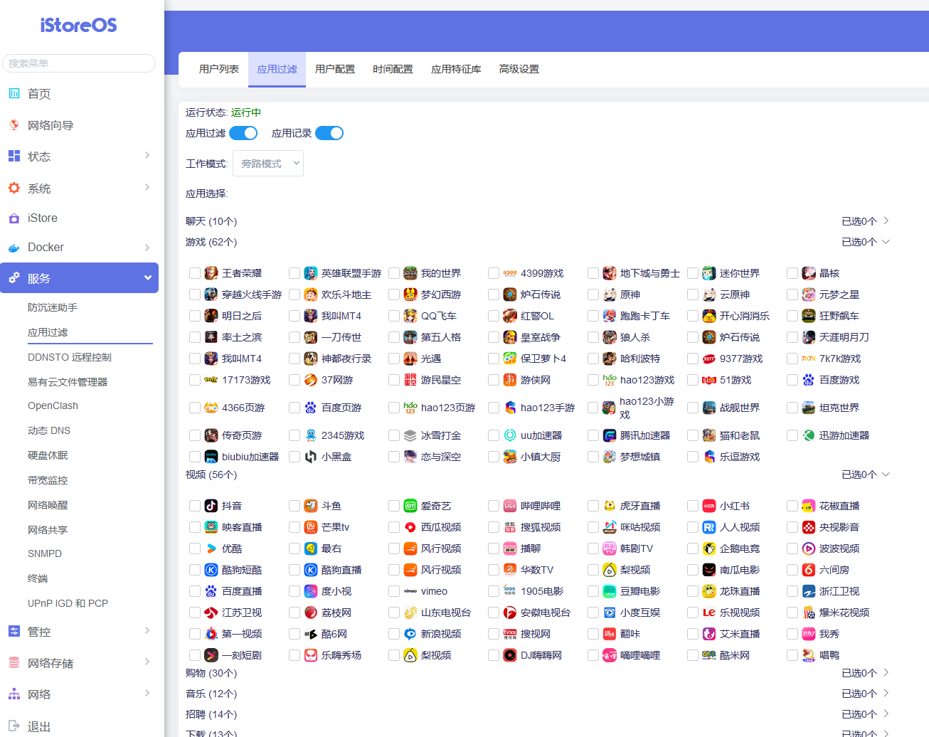Screen dimensions: 929x737
Task: Check the 浙江卫视 checkbox
Action: pyautogui.click(x=792, y=591)
